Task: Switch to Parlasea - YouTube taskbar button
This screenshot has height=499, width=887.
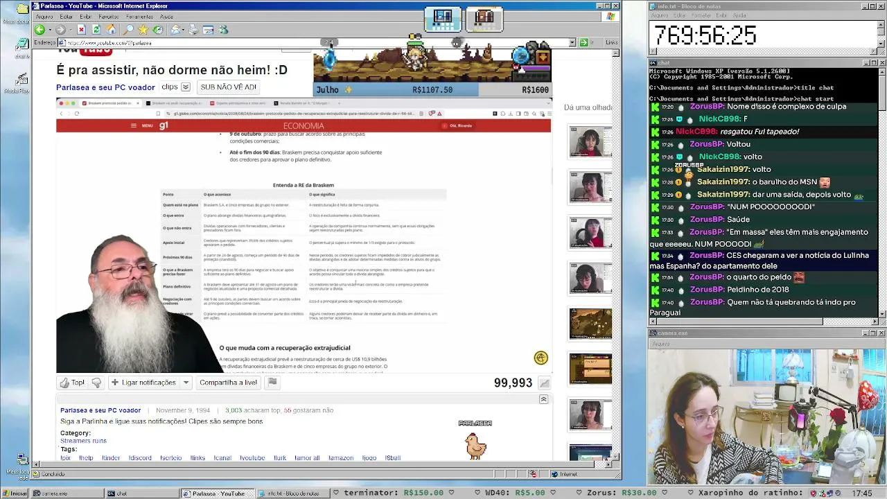Action: (217, 493)
